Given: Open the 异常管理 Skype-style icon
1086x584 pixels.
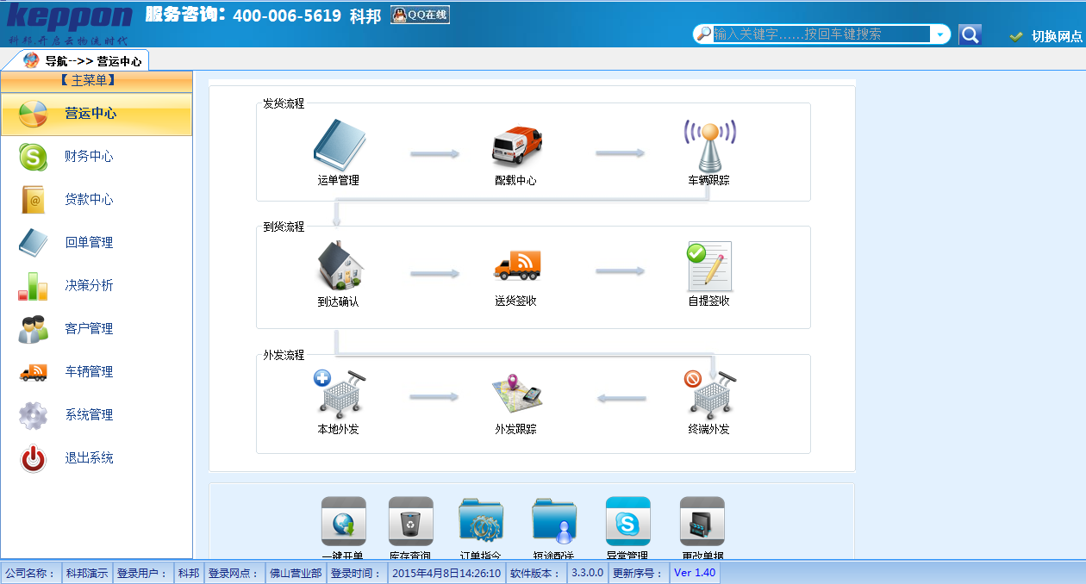Looking at the screenshot, I should click(627, 522).
